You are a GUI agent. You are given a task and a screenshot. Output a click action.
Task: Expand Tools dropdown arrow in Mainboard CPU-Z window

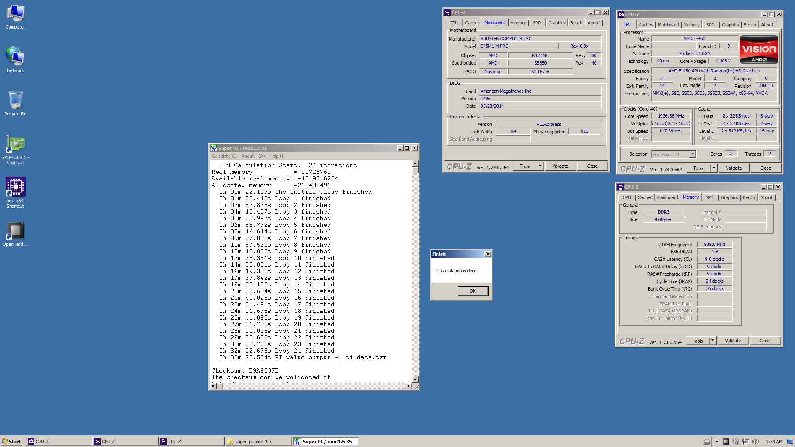pyautogui.click(x=540, y=166)
